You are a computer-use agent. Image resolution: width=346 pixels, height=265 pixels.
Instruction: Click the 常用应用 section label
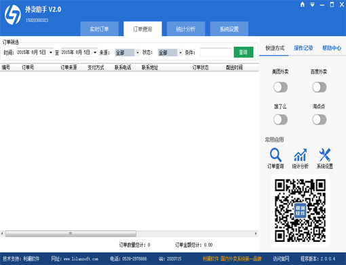(274, 140)
